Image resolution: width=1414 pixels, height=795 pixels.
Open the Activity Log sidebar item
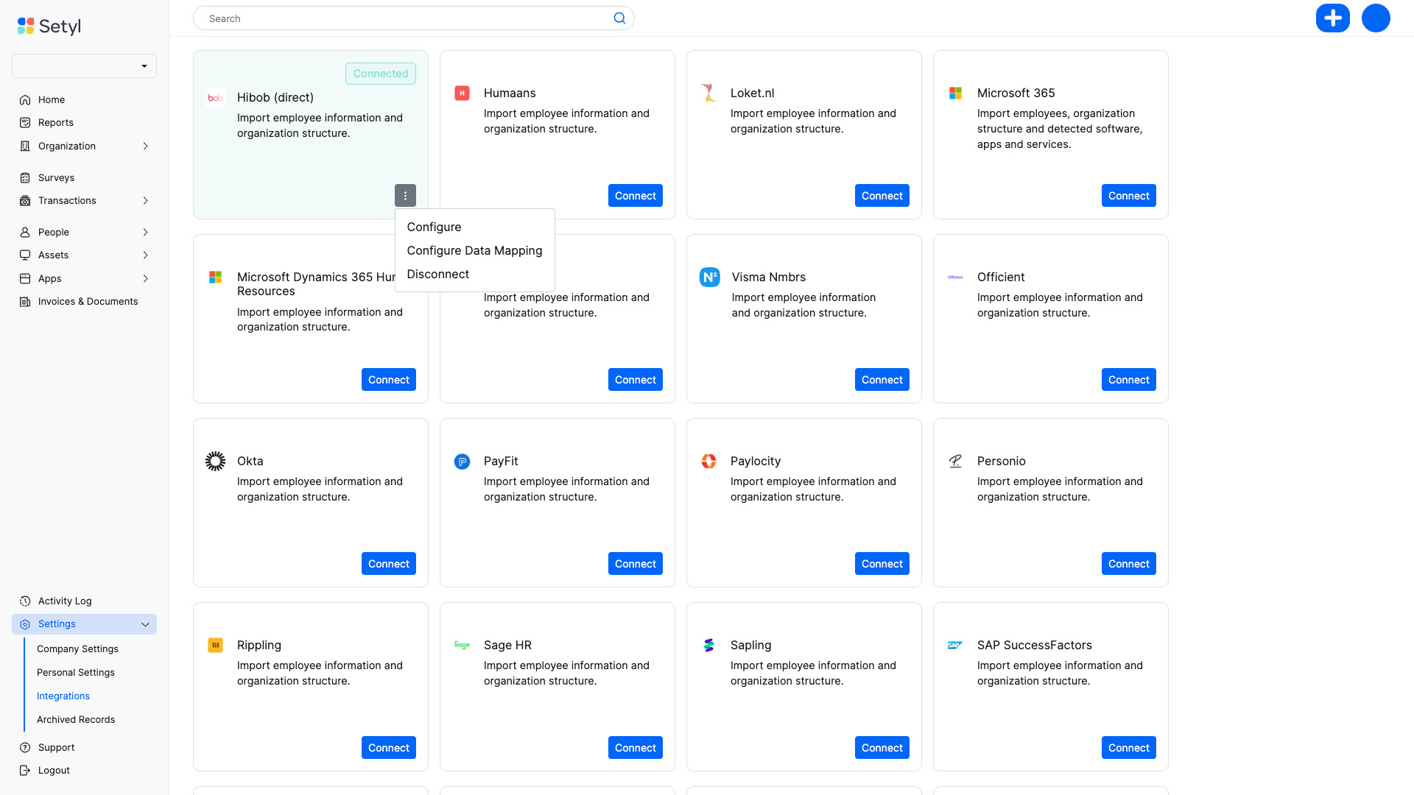pyautogui.click(x=65, y=601)
